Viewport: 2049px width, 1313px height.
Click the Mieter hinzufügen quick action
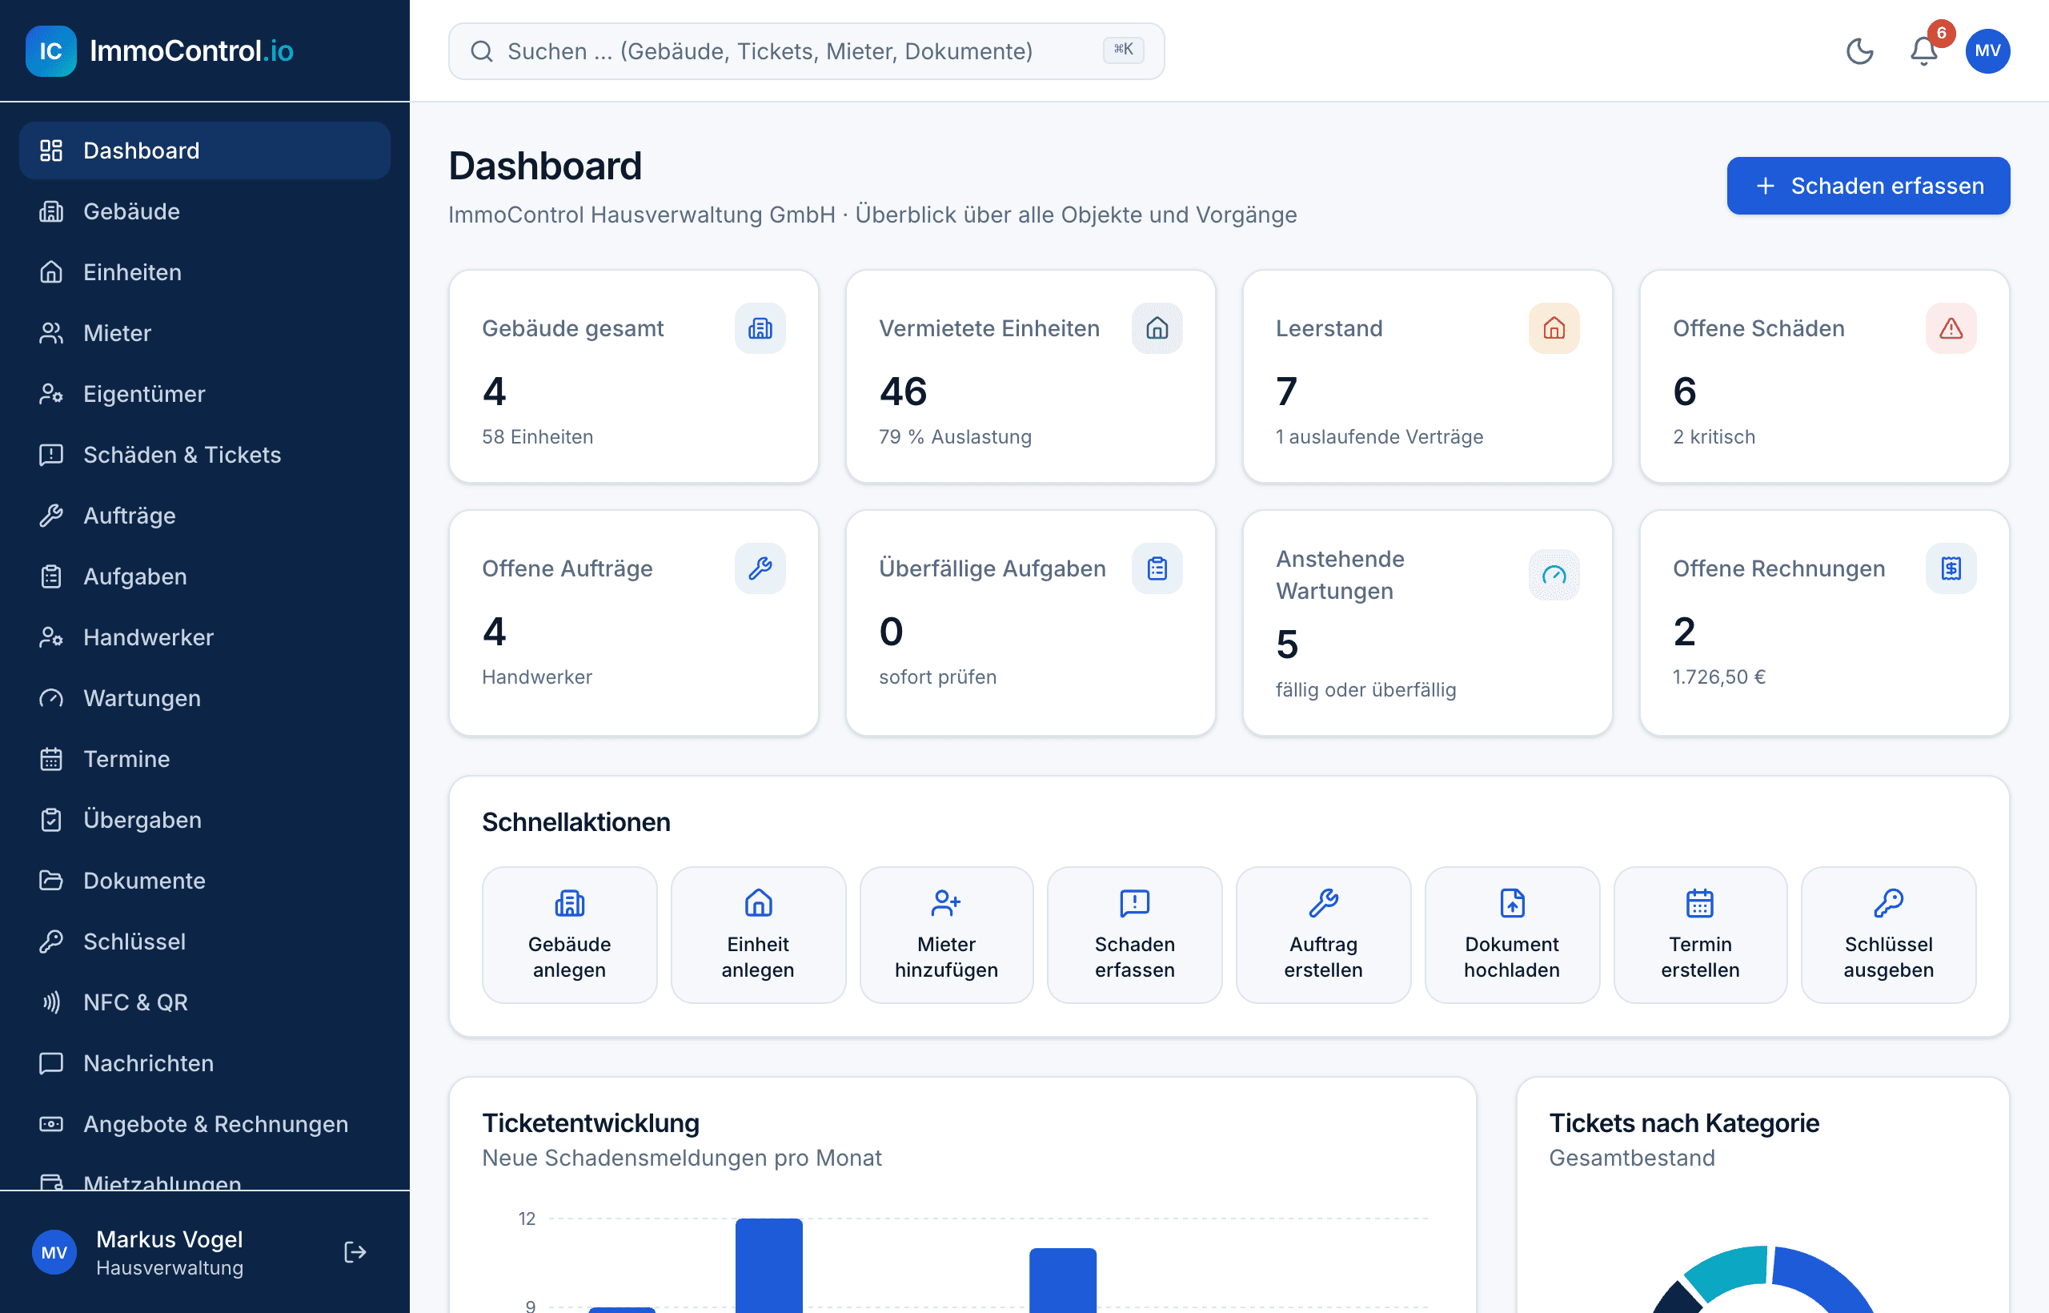pyautogui.click(x=946, y=934)
